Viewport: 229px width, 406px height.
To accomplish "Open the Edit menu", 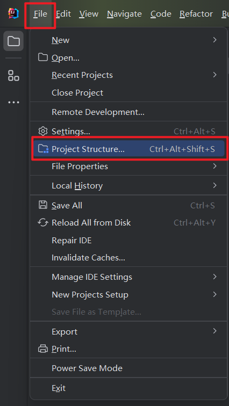I will pos(63,14).
